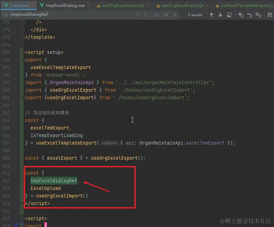The image size is (274, 227).
Task: Click useOrgExcelImport() call on line 314
Action: [x=62, y=196]
